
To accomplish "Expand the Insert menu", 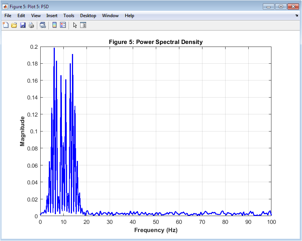I will [x=52, y=16].
